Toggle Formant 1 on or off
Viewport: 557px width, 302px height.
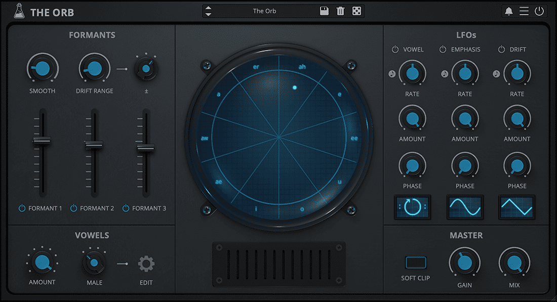(x=22, y=208)
